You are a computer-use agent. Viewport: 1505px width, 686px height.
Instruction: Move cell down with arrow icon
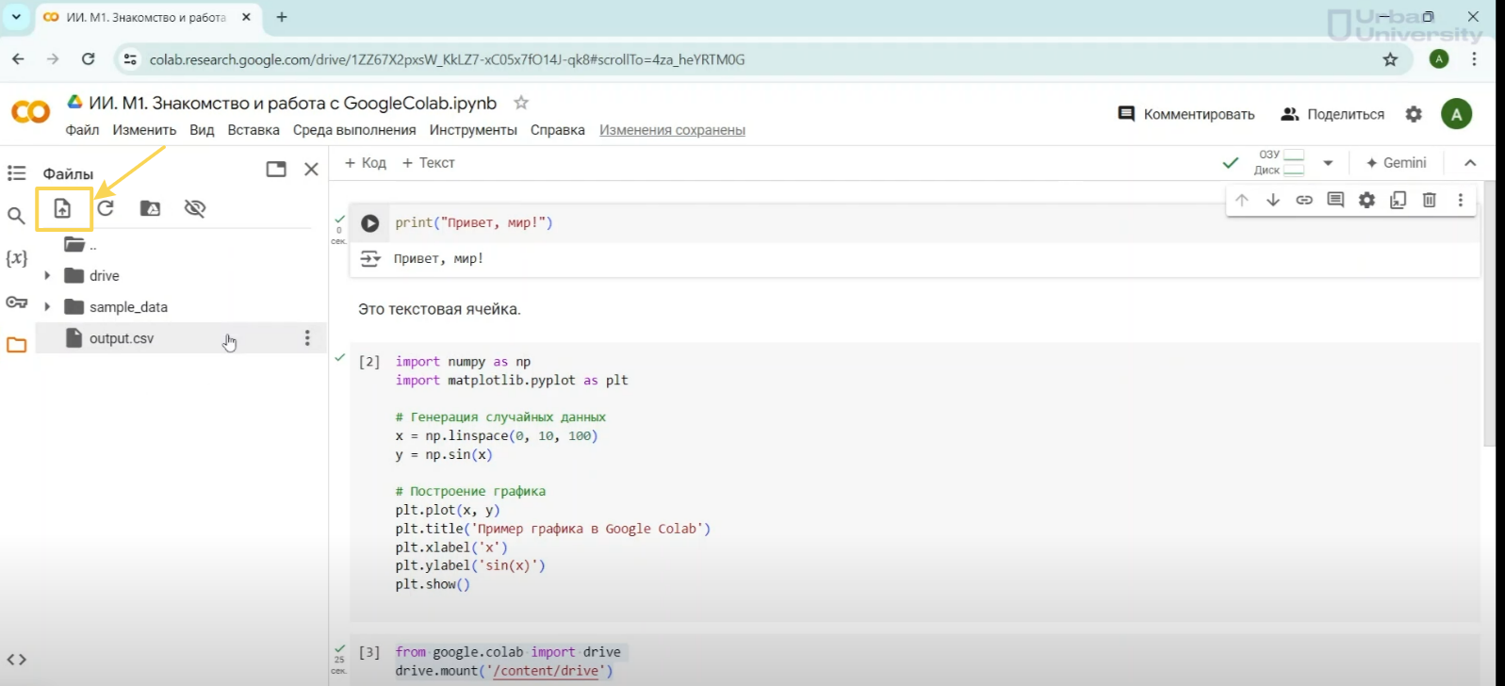click(1273, 200)
